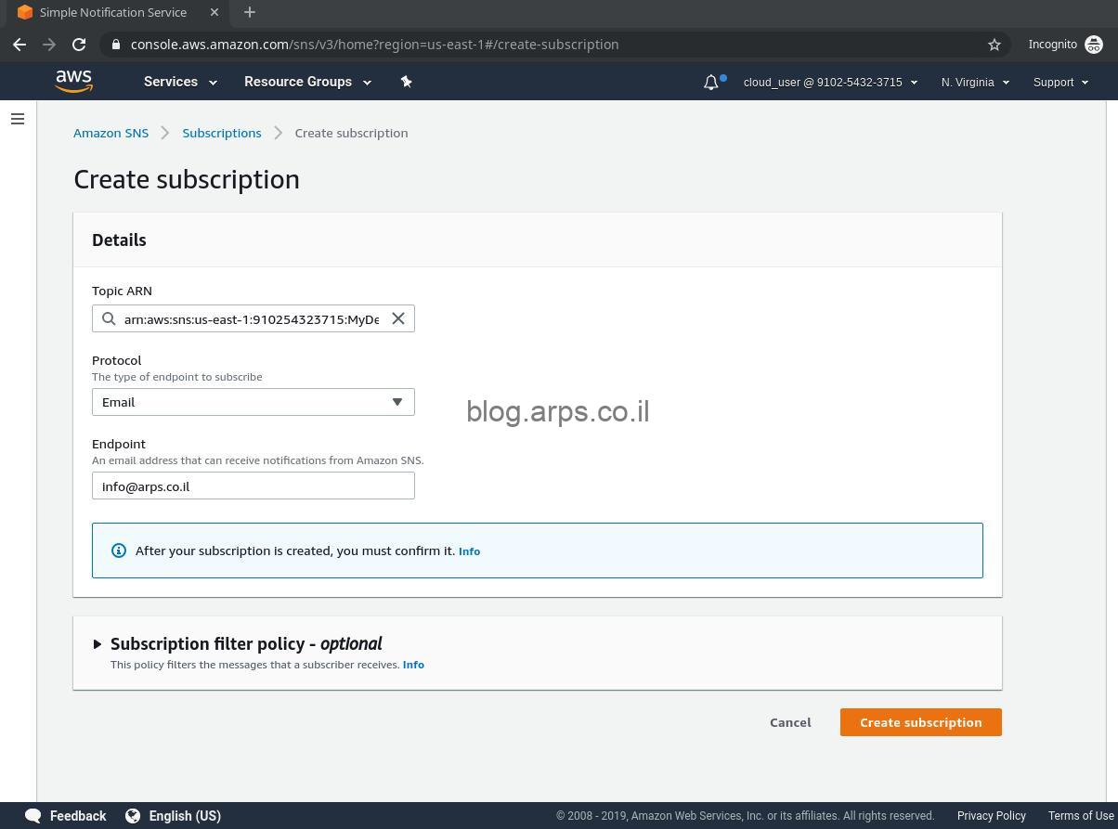Open the Services dropdown menu

coord(180,82)
